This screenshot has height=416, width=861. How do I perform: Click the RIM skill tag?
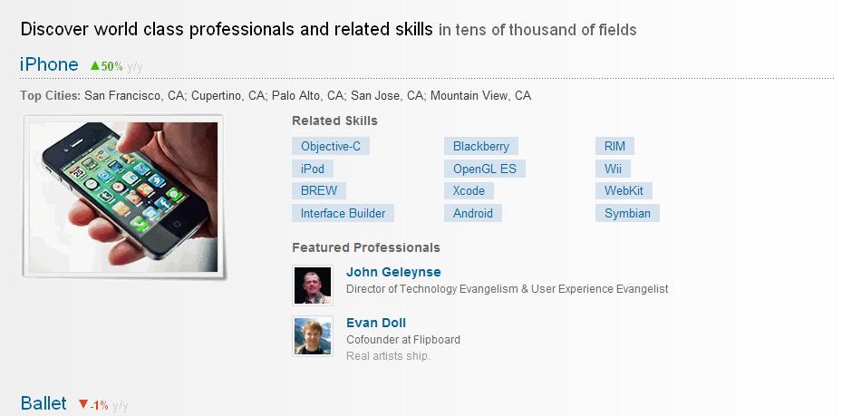tap(615, 146)
